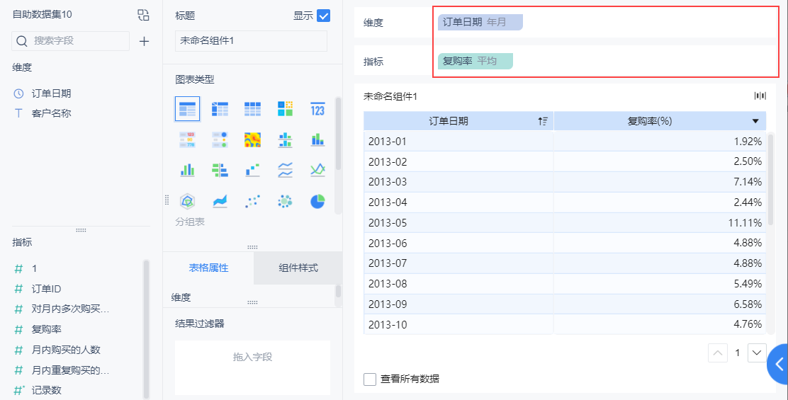Click the 2013-10 date cell
The width and height of the screenshot is (788, 400).
(x=458, y=325)
